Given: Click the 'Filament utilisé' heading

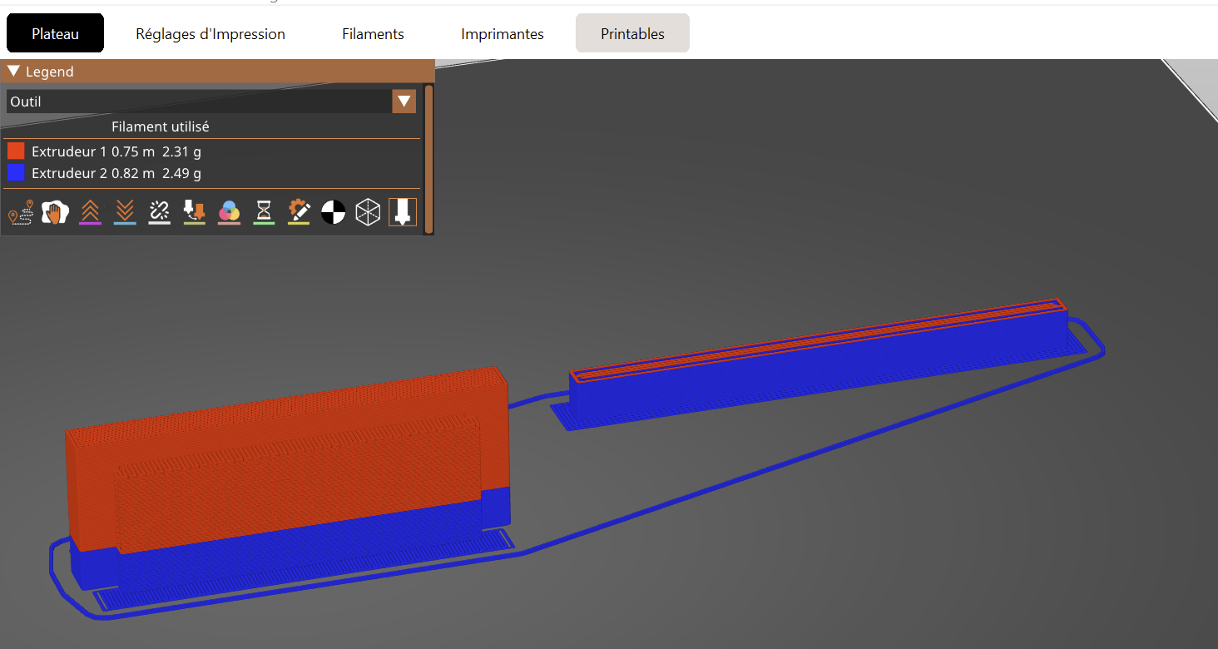Looking at the screenshot, I should 161,126.
